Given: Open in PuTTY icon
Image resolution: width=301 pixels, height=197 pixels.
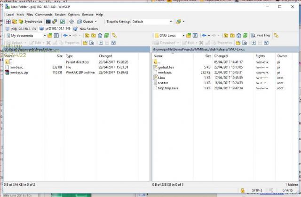Looking at the screenshot, I should pos(55,22).
